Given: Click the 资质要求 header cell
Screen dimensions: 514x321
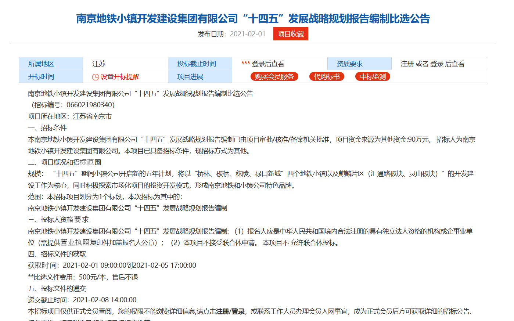Looking at the screenshot, I should pos(359,64).
